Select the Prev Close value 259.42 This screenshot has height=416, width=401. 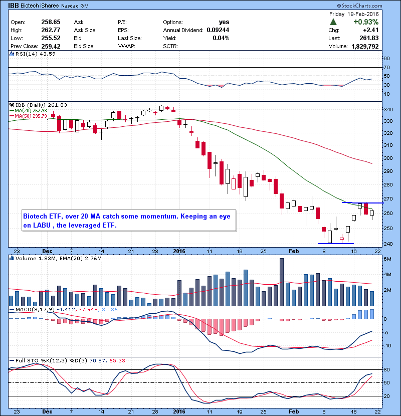pos(51,46)
